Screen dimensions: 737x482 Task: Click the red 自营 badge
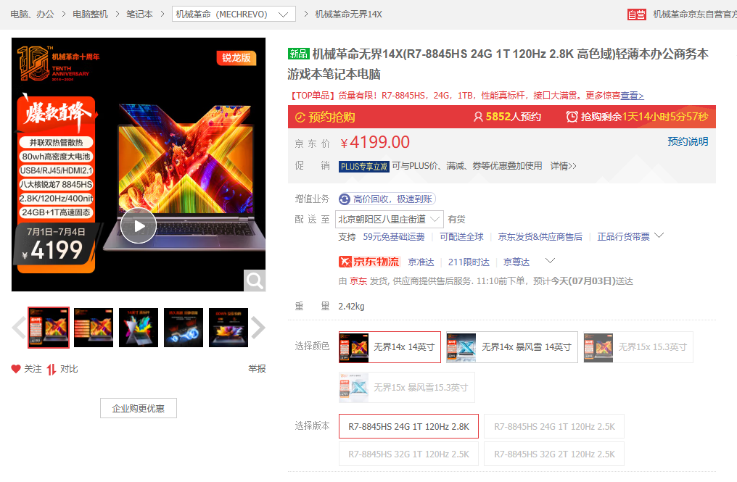pyautogui.click(x=637, y=13)
